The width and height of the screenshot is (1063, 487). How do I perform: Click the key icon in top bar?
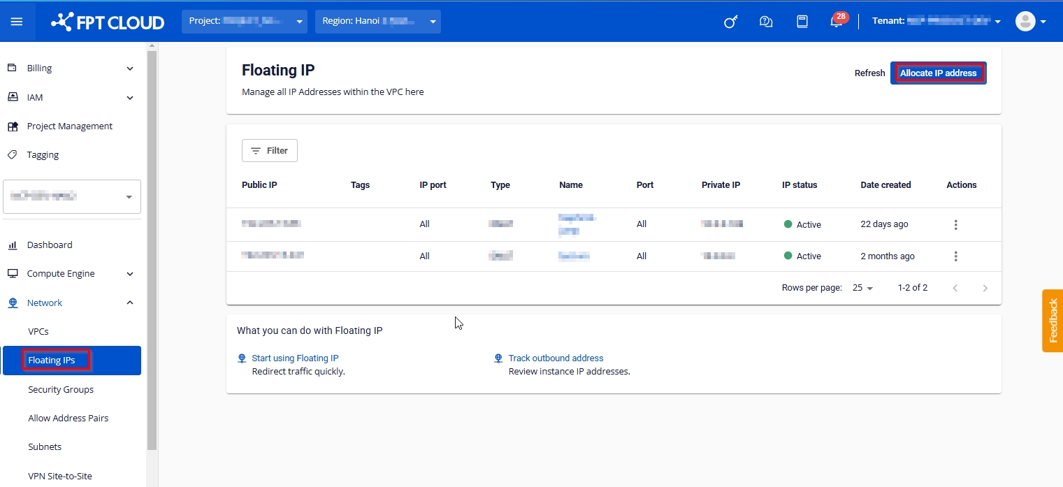(730, 22)
